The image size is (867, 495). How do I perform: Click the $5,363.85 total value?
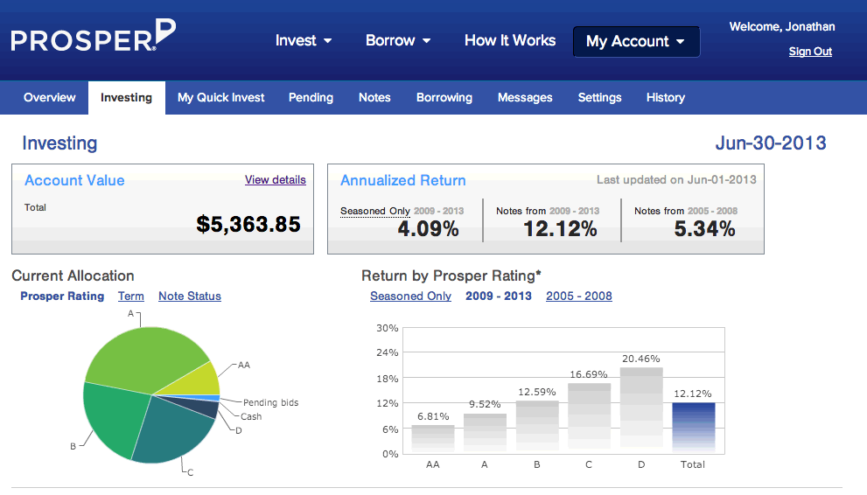point(248,224)
